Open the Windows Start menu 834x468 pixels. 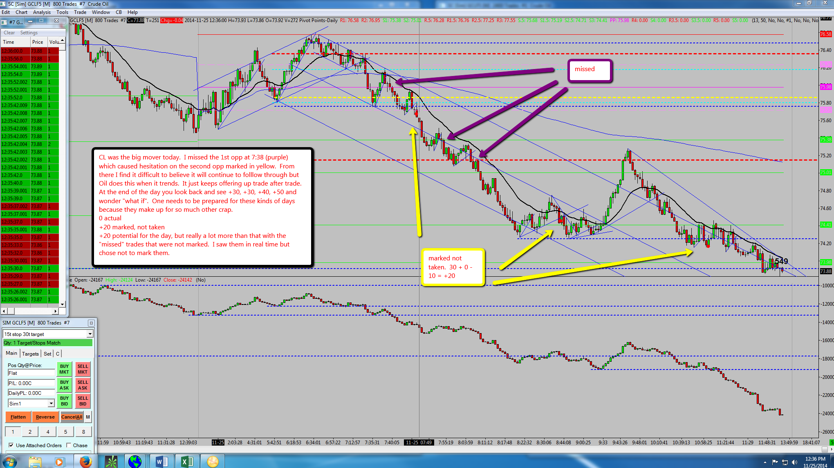[x=10, y=461]
